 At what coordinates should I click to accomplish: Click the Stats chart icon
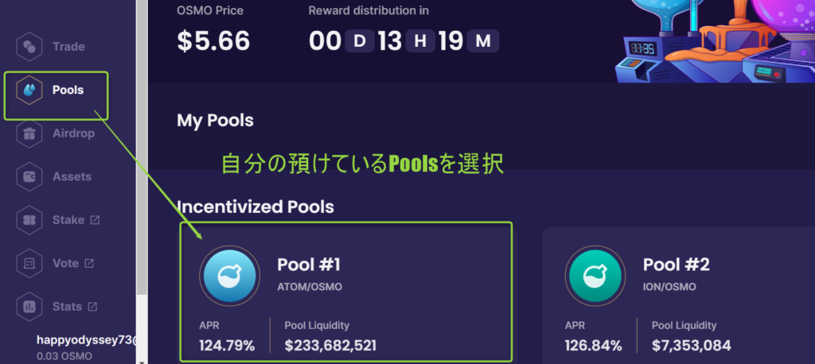[x=29, y=307]
